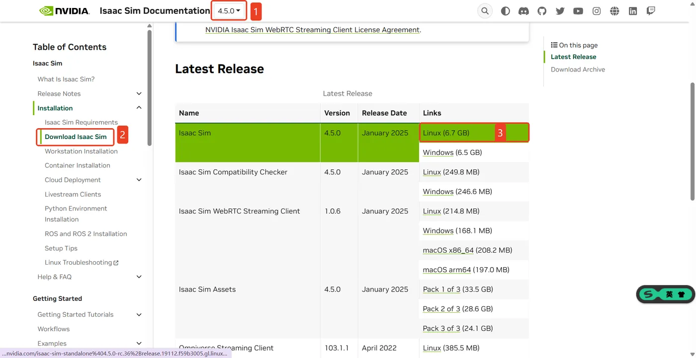Open Installation section in sidebar
Image resolution: width=696 pixels, height=358 pixels.
pos(55,108)
